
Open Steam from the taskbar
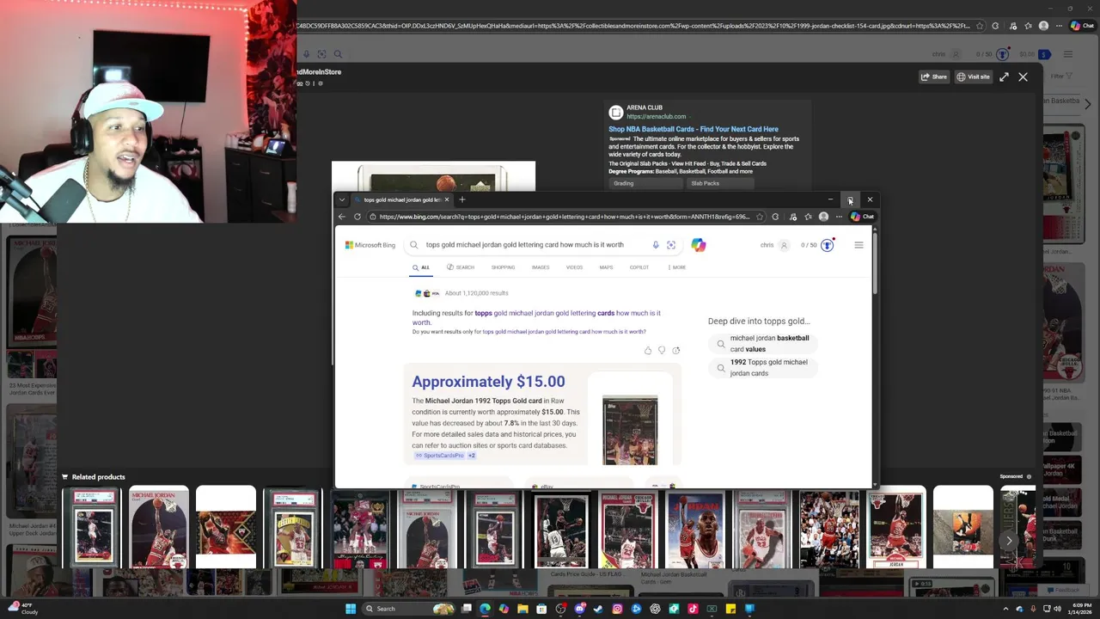pyautogui.click(x=598, y=609)
